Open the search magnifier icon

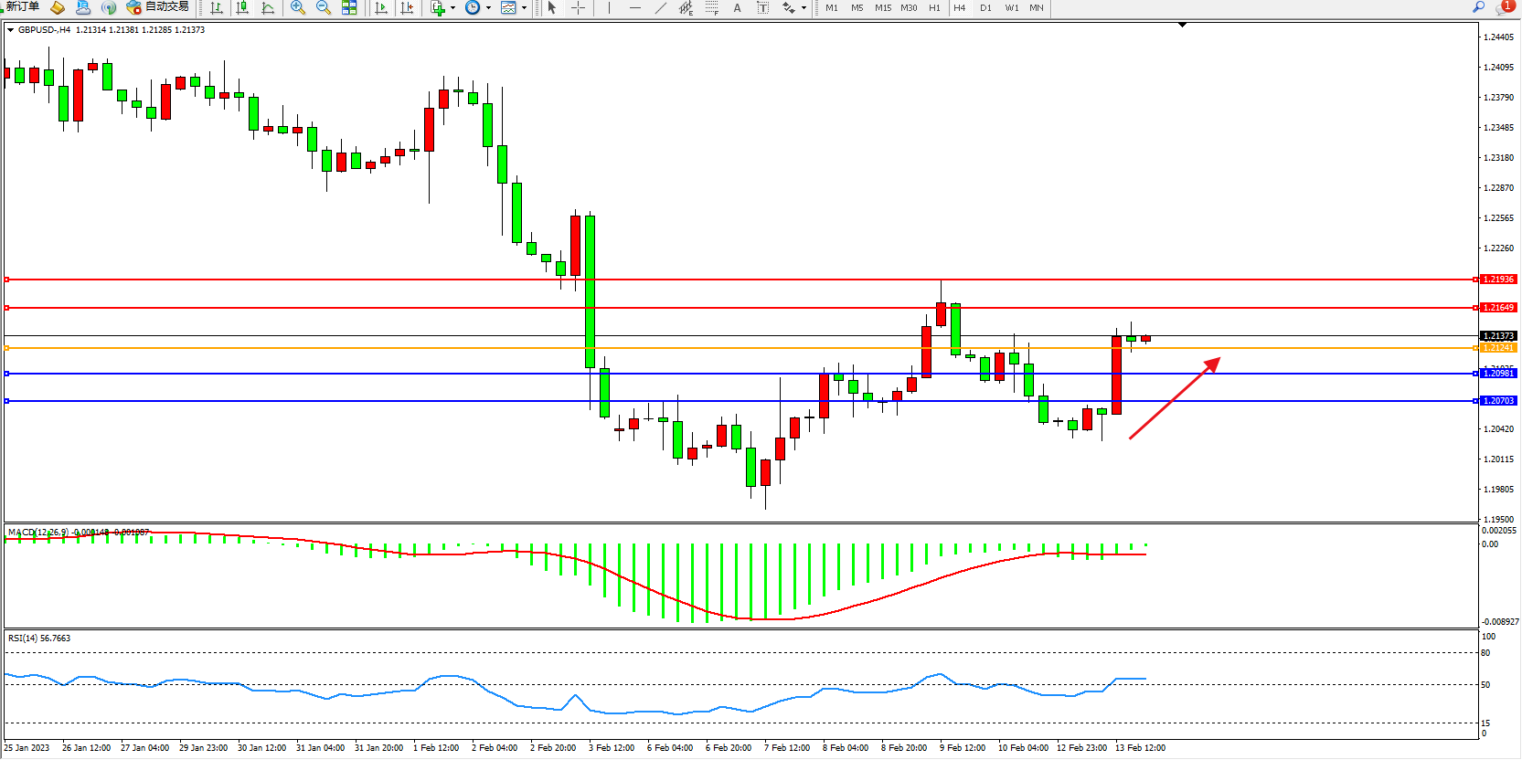1478,7
